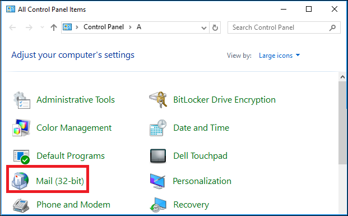
Task: Maximize the All Control Panel Items window
Action: pyautogui.click(x=309, y=9)
